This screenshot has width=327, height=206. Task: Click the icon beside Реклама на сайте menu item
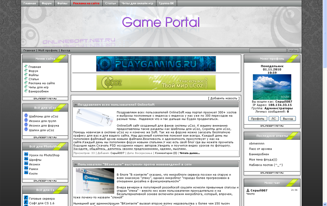coord(26,83)
